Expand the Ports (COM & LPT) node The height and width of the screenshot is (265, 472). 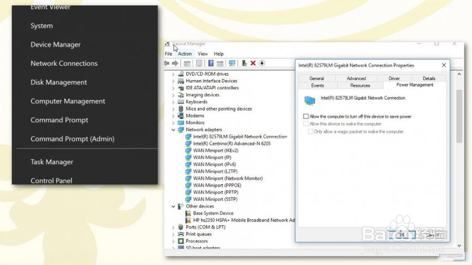[173, 227]
